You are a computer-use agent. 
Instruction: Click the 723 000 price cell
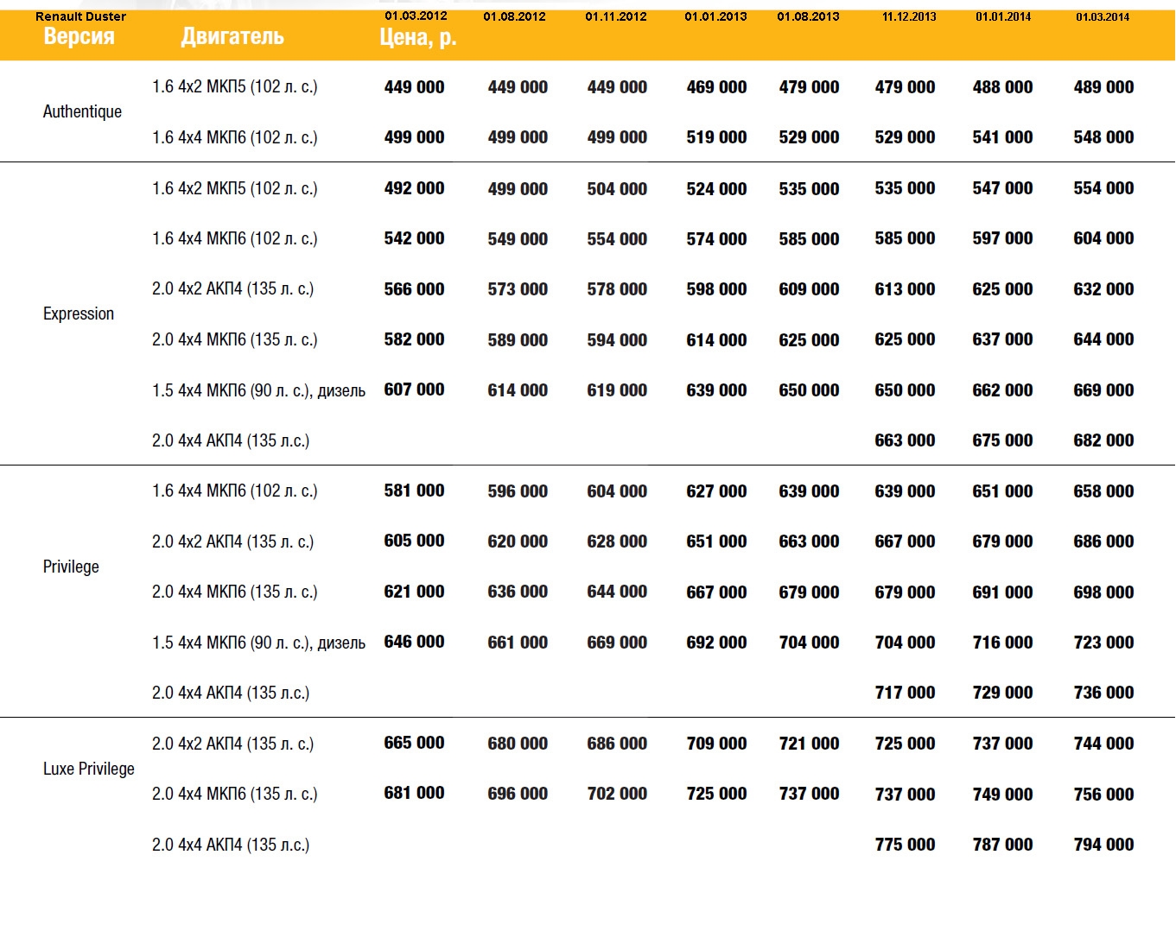click(1103, 643)
